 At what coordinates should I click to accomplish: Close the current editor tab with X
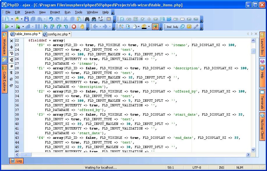pyautogui.click(x=256, y=34)
